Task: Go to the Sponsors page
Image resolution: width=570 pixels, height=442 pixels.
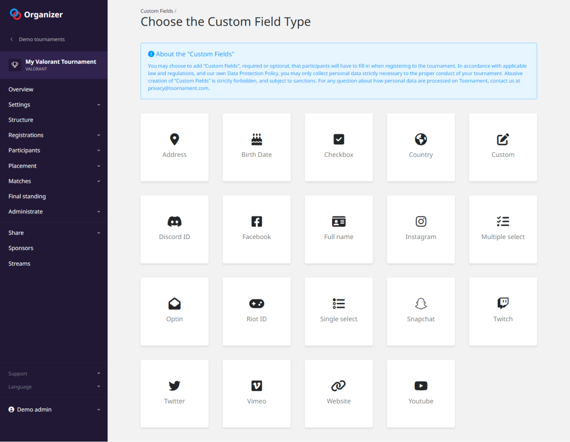Action: tap(21, 248)
